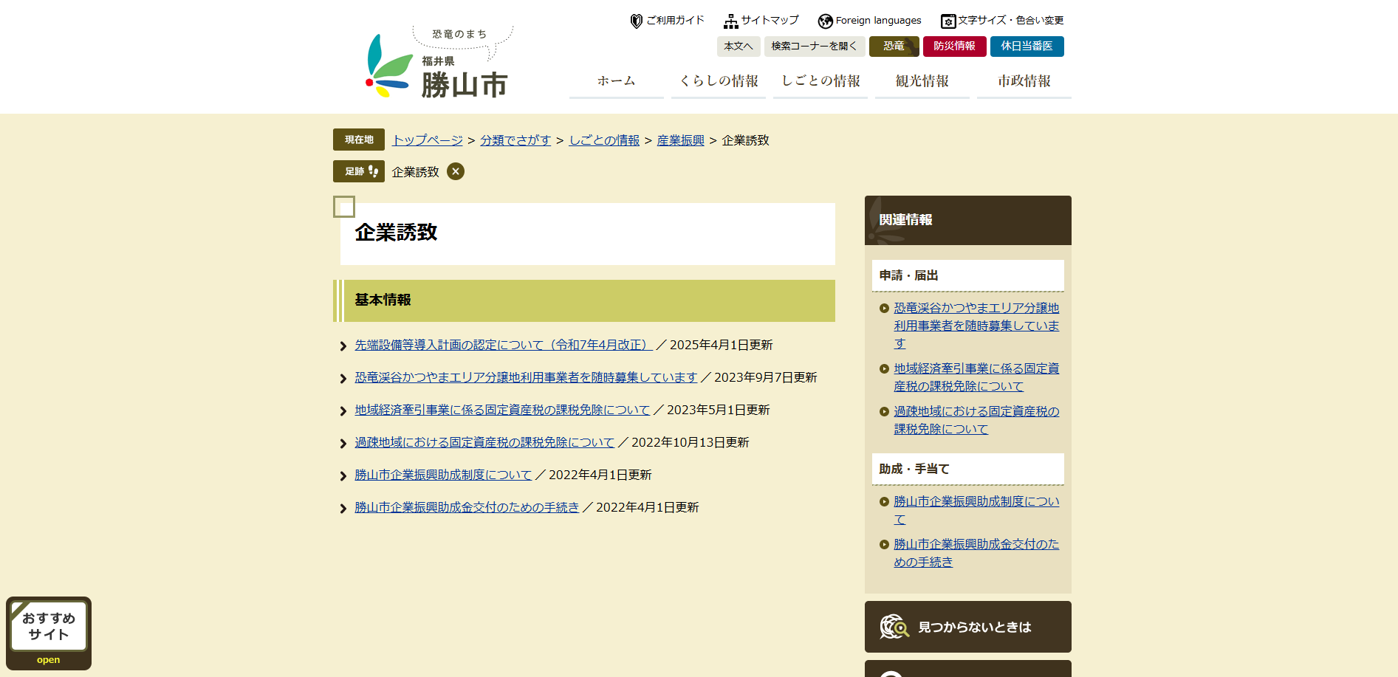The image size is (1398, 677).
Task: Open the 検索コーナーを開く search corner
Action: [x=814, y=47]
